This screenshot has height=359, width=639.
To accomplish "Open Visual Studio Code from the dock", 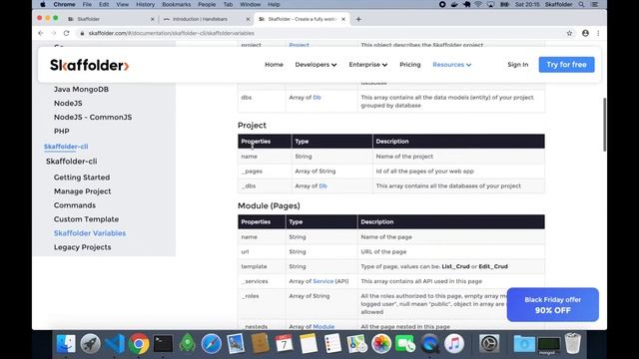I will click(115, 344).
